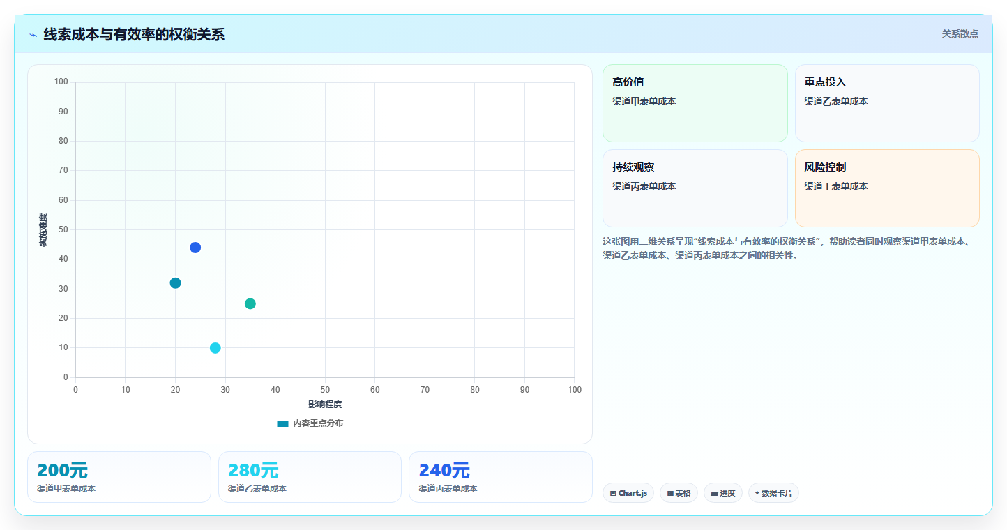Click the 240元 metric card

501,477
